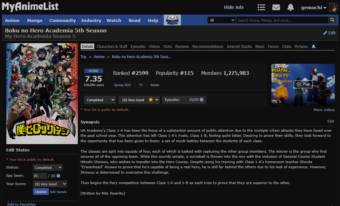Click the Hide Ads link
The height and width of the screenshot is (206, 340).
[234, 7]
